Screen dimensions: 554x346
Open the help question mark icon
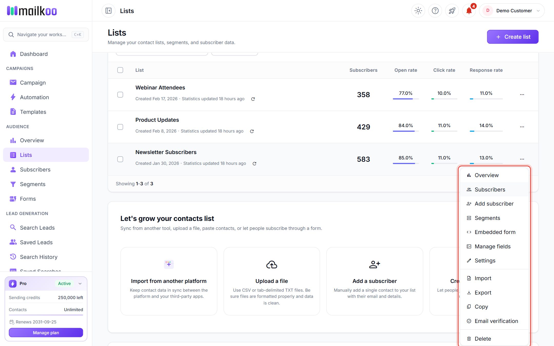(435, 11)
